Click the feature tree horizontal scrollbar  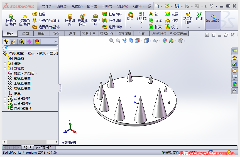pos(30,142)
